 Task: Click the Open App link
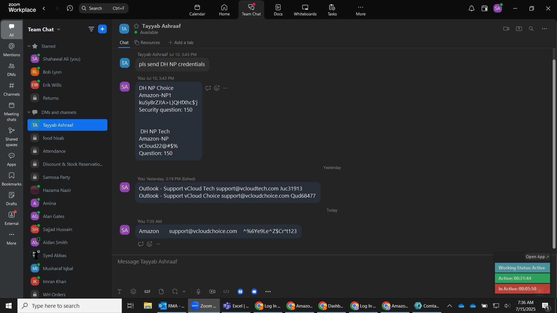click(537, 257)
